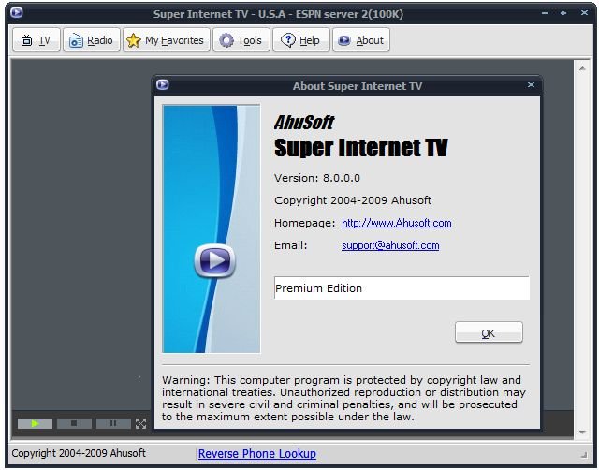The image size is (599, 470).
Task: Toggle fullscreen with the expand arrows icon
Action: 141,423
